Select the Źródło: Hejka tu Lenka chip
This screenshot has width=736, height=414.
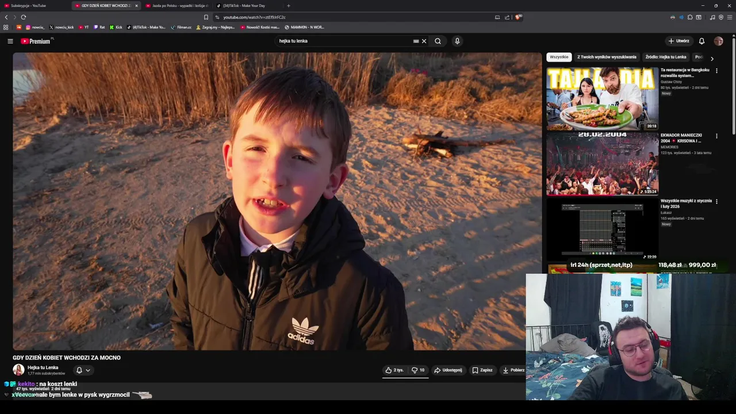coord(666,57)
